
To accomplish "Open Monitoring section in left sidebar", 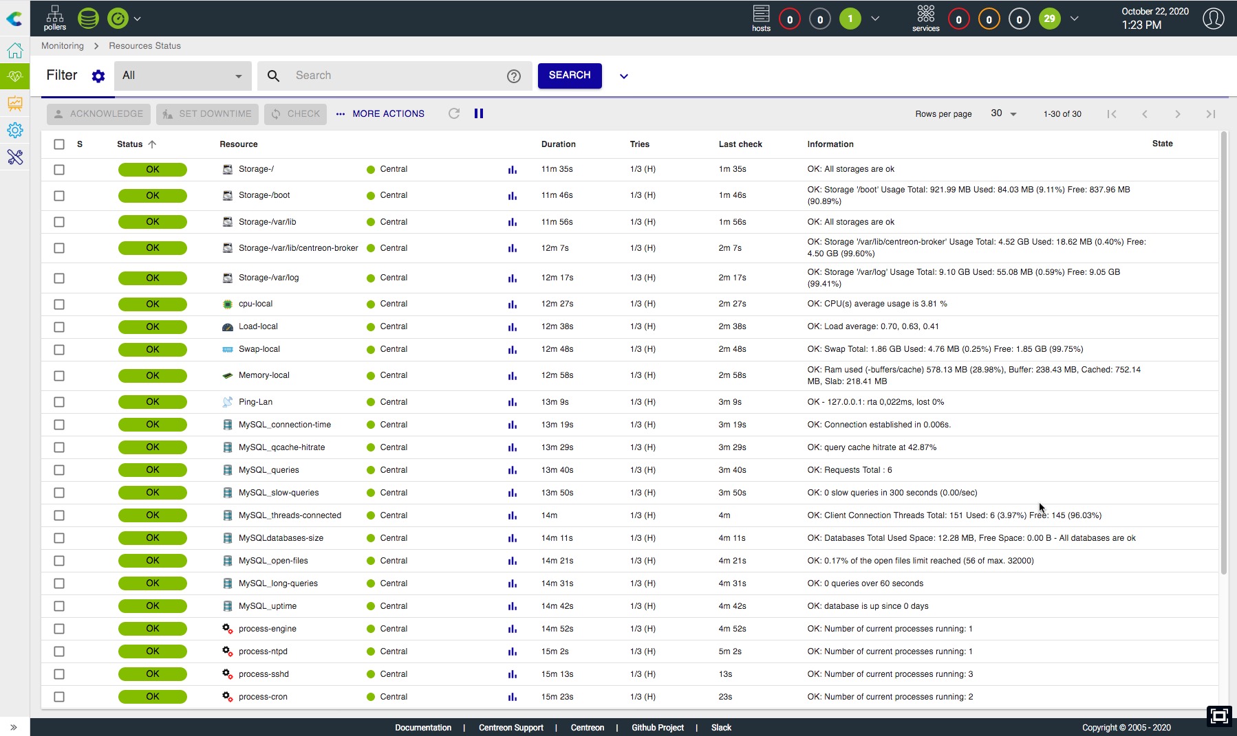I will coord(15,76).
